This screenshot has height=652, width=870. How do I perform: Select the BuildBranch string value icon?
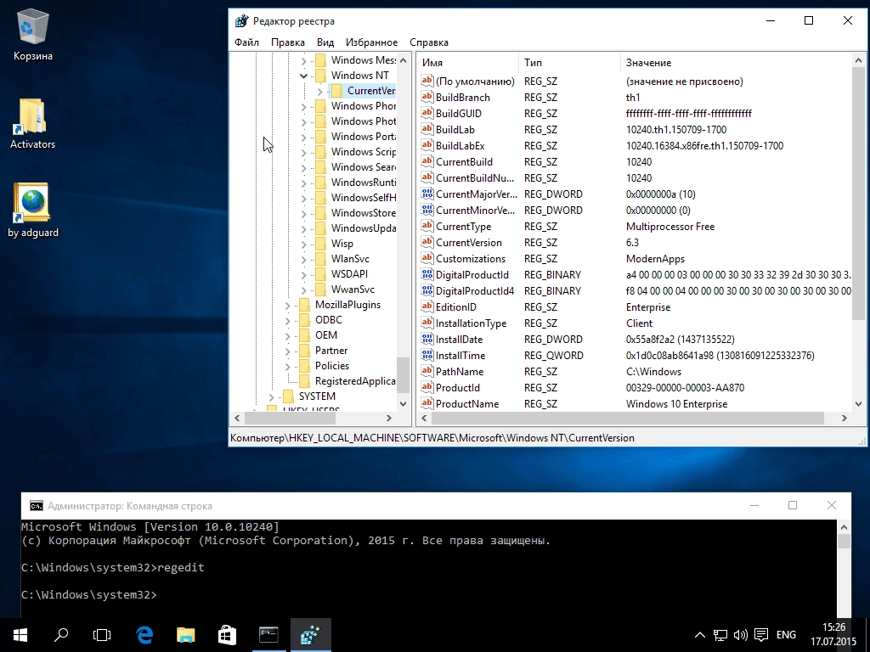point(427,97)
